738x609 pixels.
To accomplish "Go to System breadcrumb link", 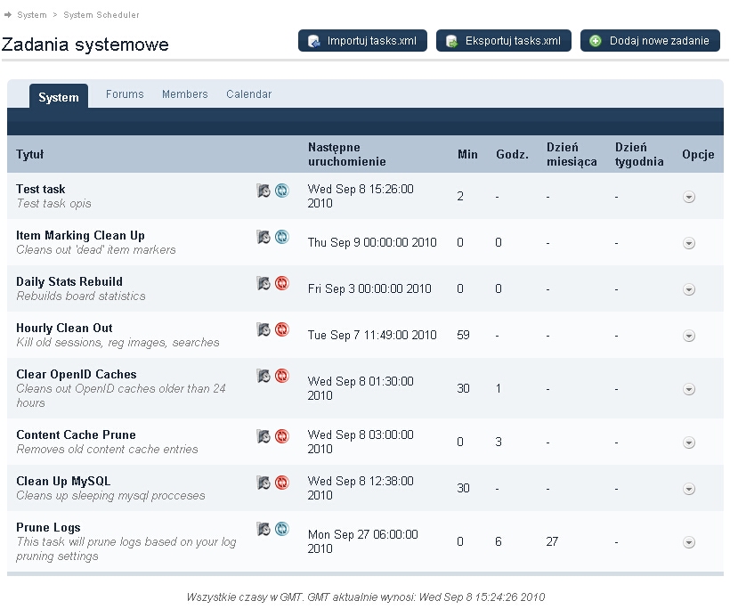I will (x=32, y=15).
